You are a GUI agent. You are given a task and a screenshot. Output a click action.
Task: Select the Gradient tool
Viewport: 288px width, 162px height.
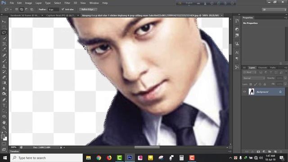[4, 83]
